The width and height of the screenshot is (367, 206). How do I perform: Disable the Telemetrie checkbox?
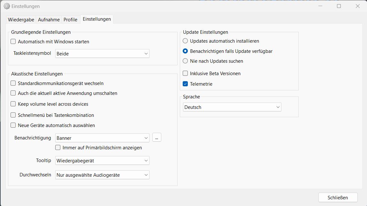185,84
